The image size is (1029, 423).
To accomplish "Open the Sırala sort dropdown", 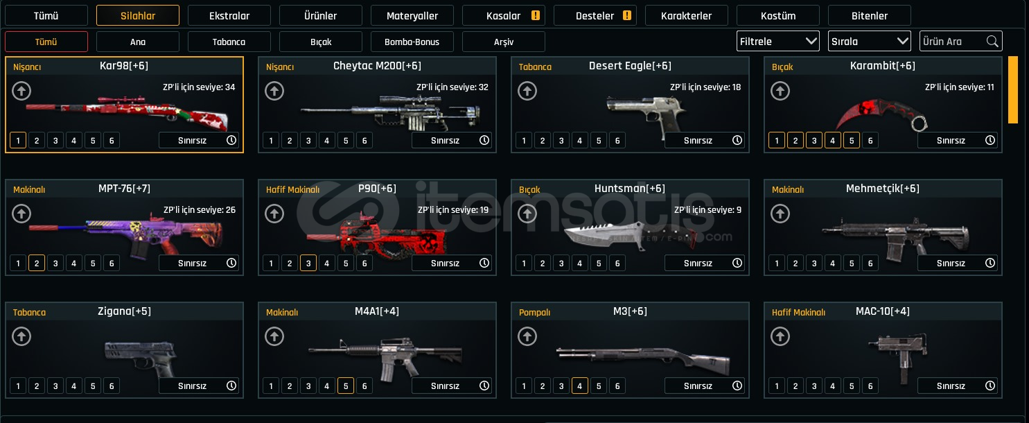I will 870,41.
